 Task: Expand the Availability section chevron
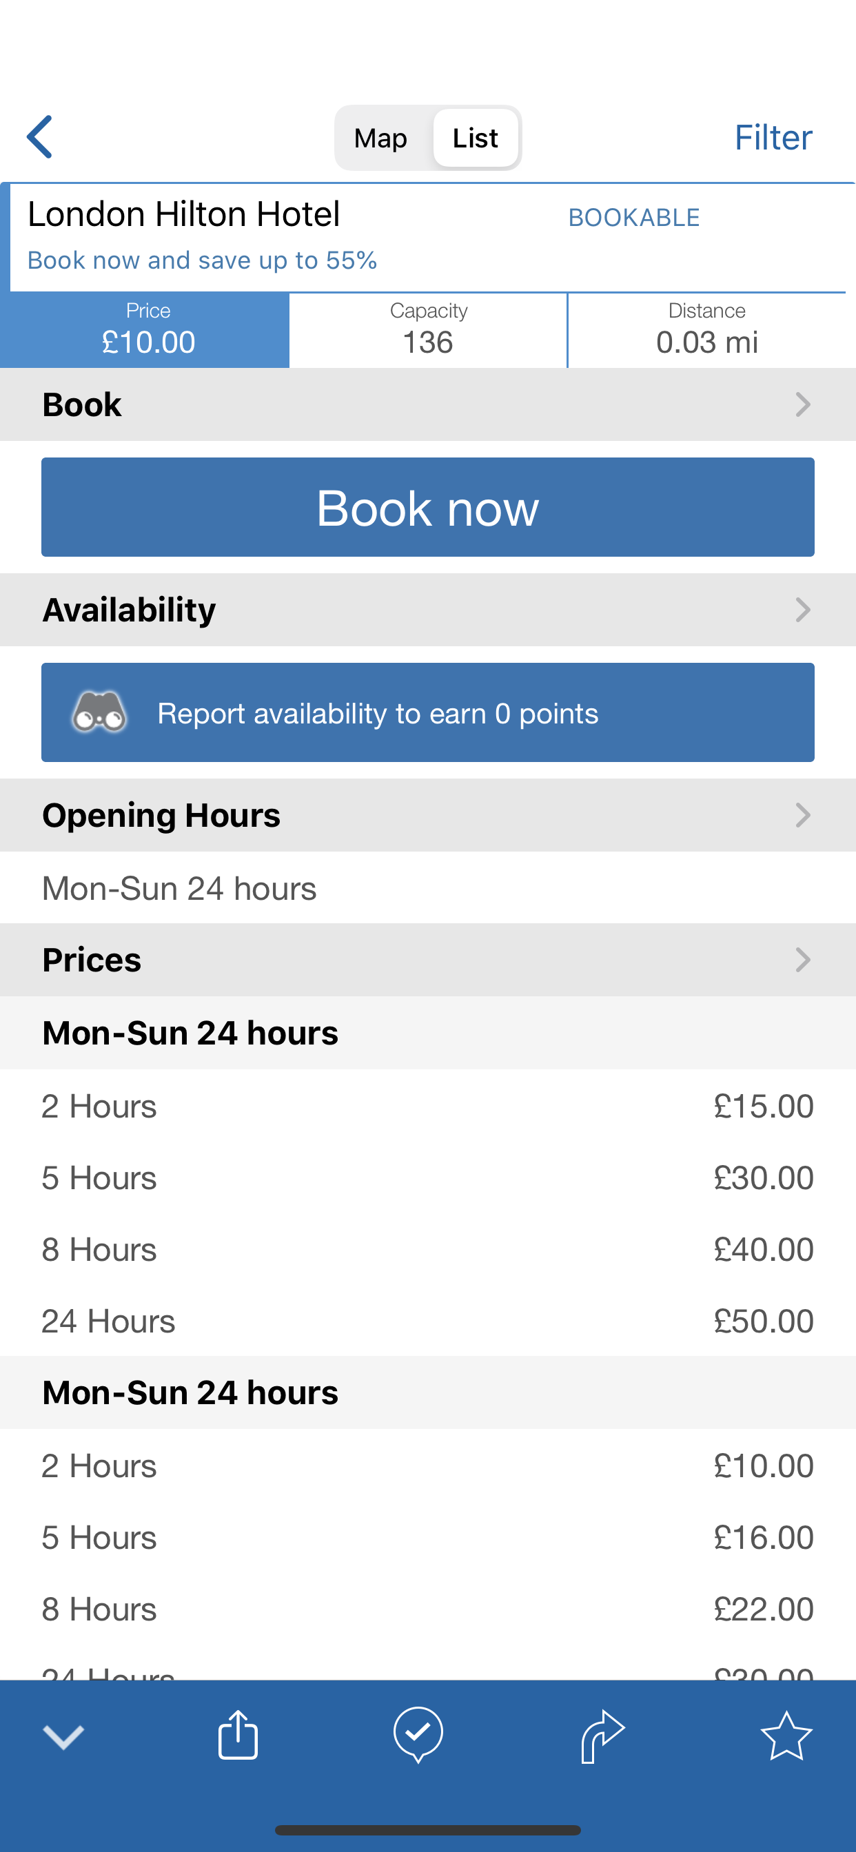(803, 610)
